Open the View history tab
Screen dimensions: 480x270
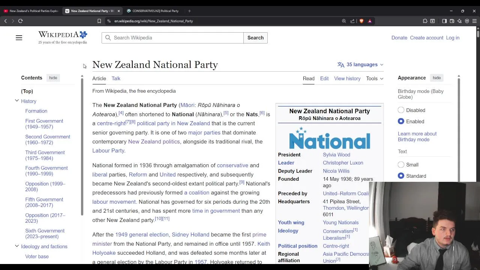347,78
